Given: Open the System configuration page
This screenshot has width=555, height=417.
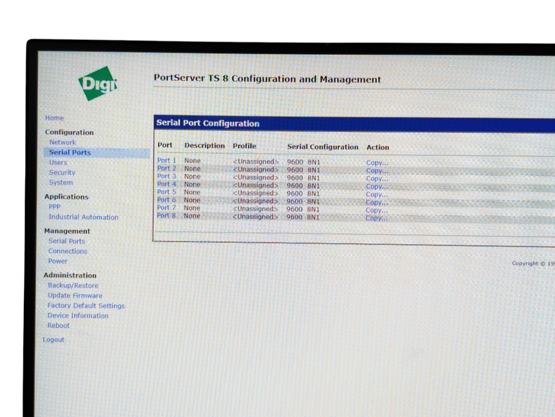Looking at the screenshot, I should [x=60, y=182].
